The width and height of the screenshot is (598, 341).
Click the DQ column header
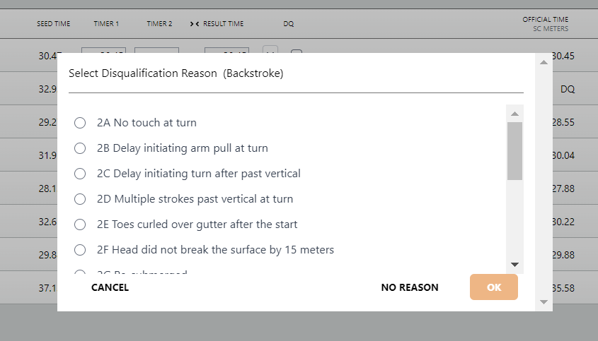click(288, 23)
